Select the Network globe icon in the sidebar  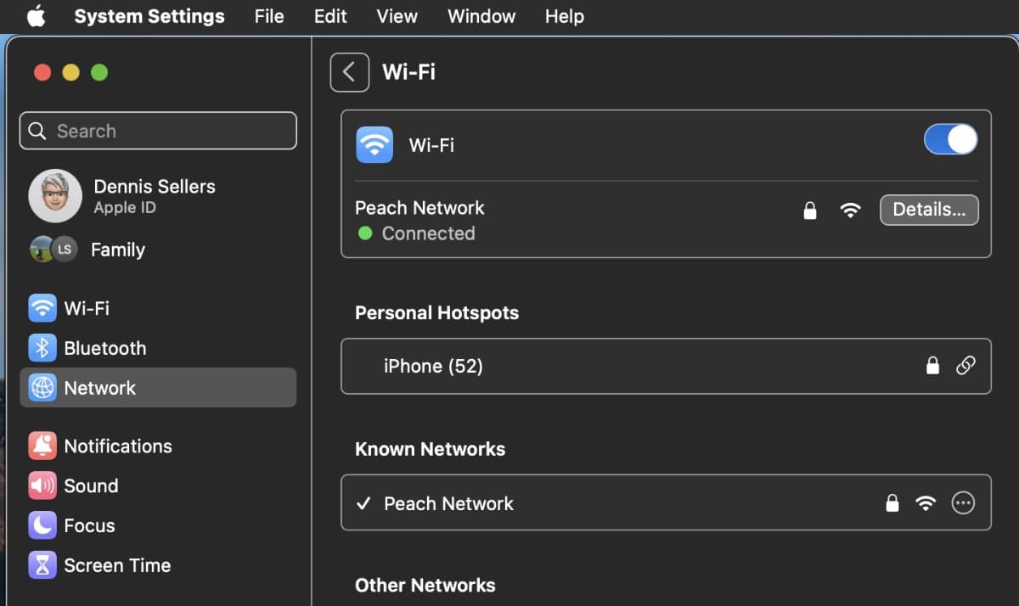42,388
